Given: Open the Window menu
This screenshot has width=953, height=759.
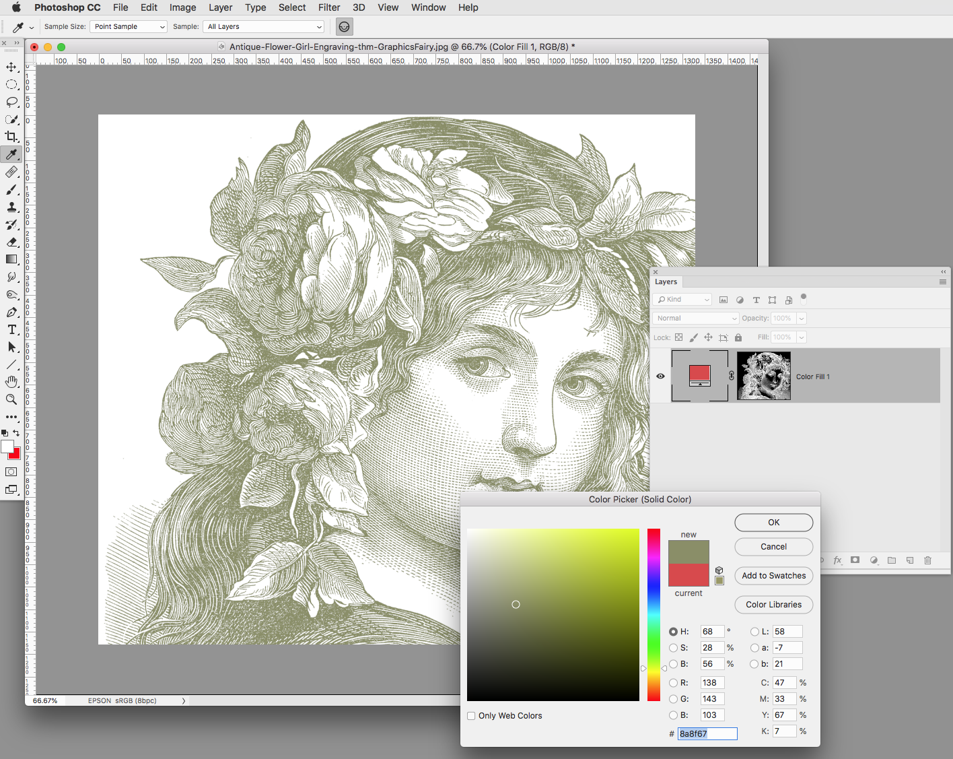Looking at the screenshot, I should pos(429,7).
